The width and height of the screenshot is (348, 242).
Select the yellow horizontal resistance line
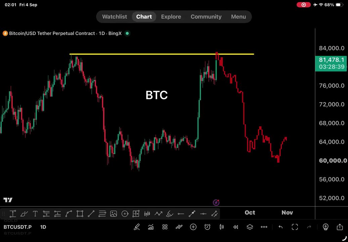coord(162,54)
